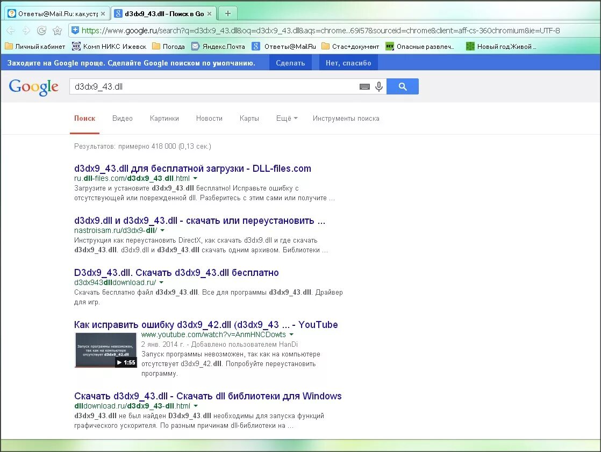Expand arrow next to ru.dll-files.com URL
Viewport: 601px width, 452px height.
pos(196,178)
